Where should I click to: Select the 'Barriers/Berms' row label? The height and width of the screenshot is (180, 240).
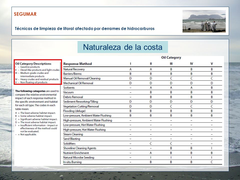72,74
